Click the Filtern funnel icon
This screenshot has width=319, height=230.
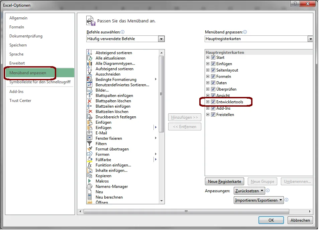[89, 144]
